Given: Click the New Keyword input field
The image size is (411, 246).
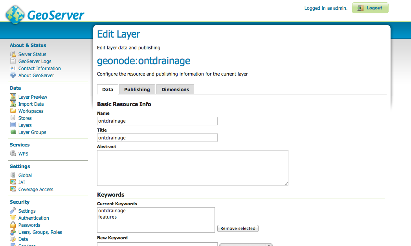Looking at the screenshot, I should pyautogui.click(x=157, y=244).
